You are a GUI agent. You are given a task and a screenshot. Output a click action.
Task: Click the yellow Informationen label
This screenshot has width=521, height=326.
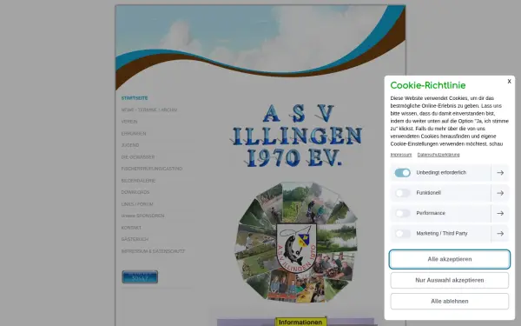tap(300, 322)
